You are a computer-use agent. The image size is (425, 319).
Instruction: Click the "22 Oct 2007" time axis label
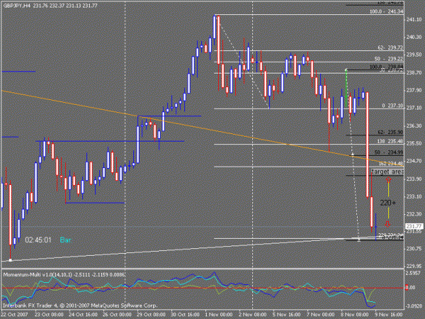coord(14,314)
